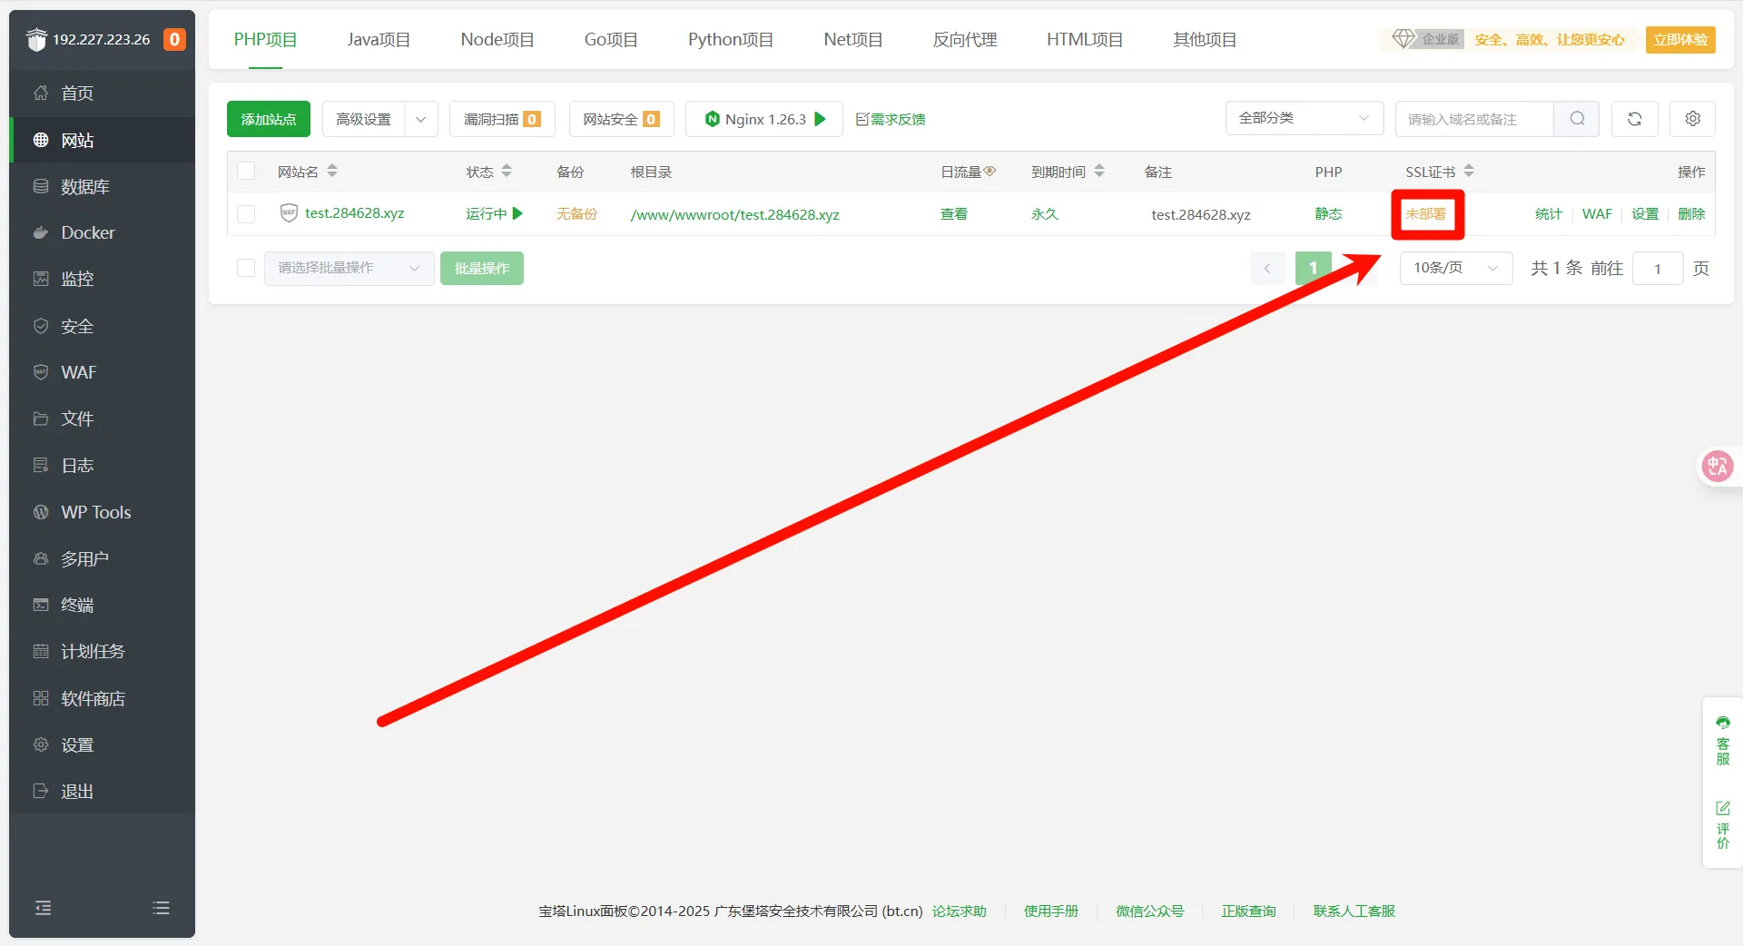Screen dimensions: 1743x946
Task: Click the search magnifier icon
Action: tap(1577, 119)
